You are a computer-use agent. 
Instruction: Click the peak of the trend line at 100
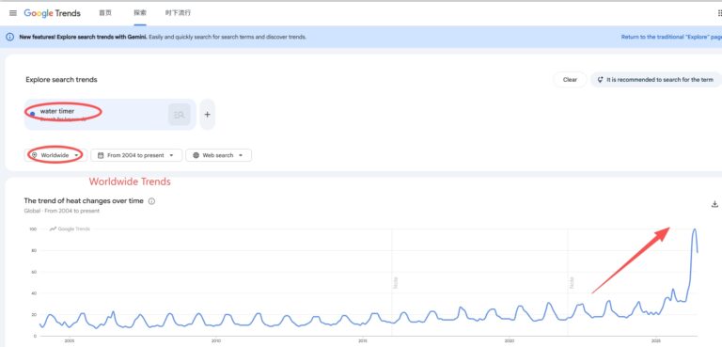[x=695, y=229]
